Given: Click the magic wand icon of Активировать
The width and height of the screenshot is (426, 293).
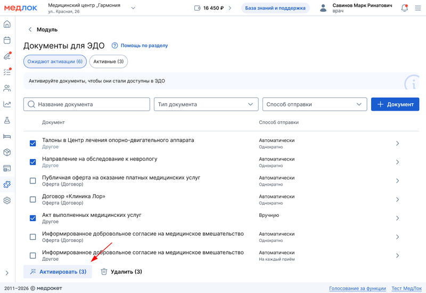Looking at the screenshot, I should tap(33, 272).
